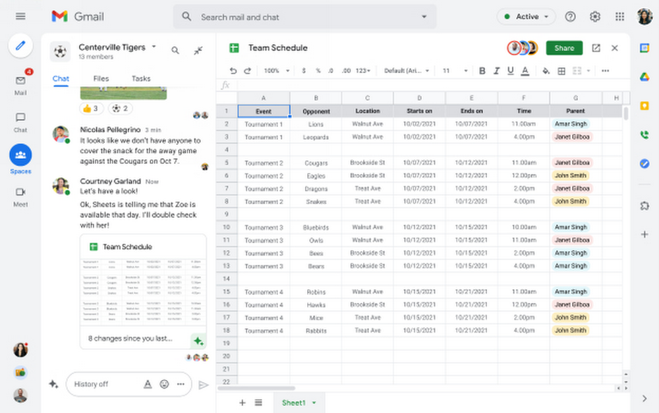Undo the last spreadsheet action
This screenshot has width=659, height=413.
pos(233,70)
